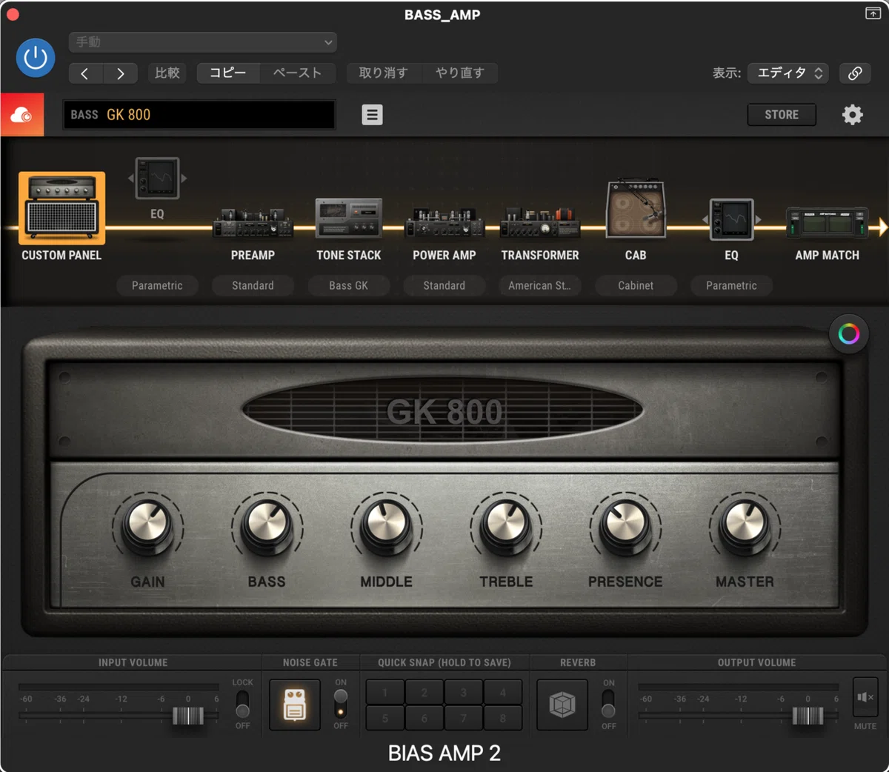Click the right arrow beside first EQ module
This screenshot has width=889, height=772.
click(184, 179)
